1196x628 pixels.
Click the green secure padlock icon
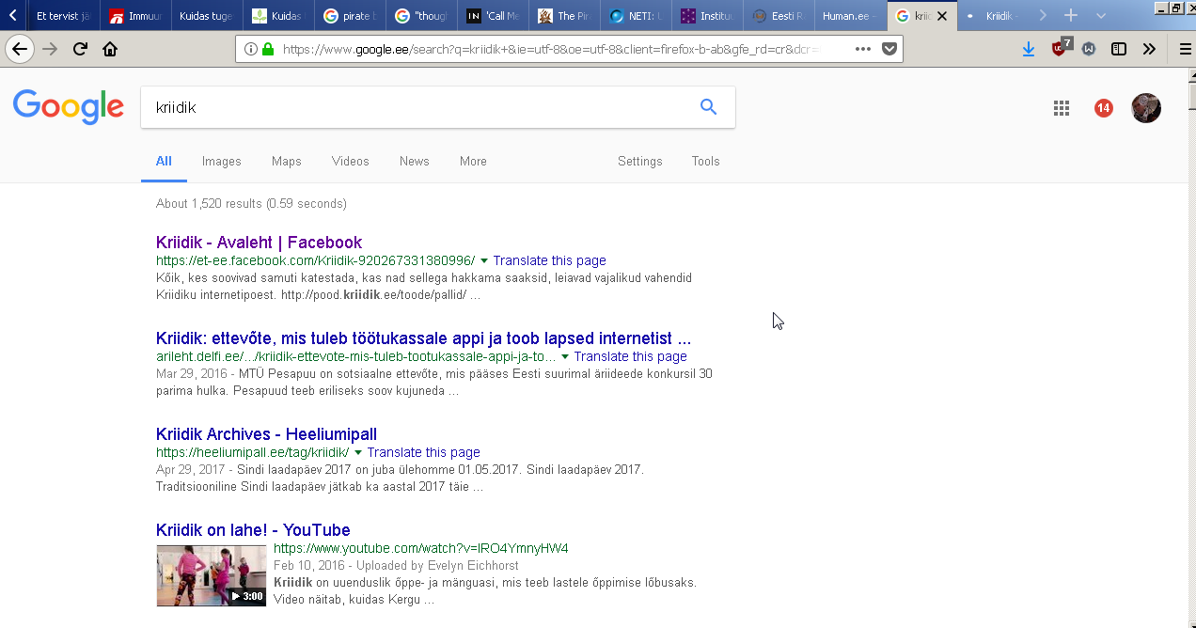(268, 49)
